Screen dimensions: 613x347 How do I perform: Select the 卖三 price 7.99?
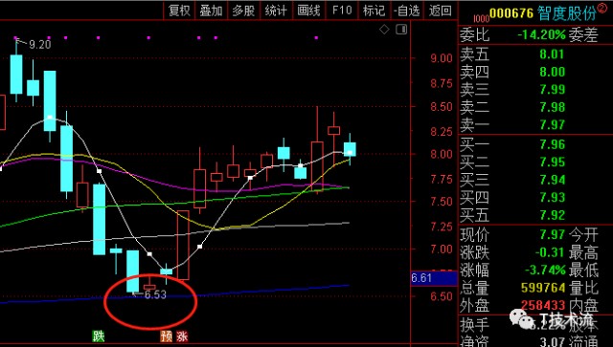[x=552, y=89]
